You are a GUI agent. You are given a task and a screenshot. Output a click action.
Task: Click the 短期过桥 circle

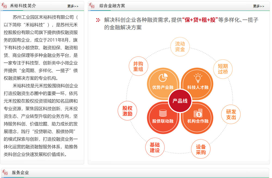pos(223,69)
